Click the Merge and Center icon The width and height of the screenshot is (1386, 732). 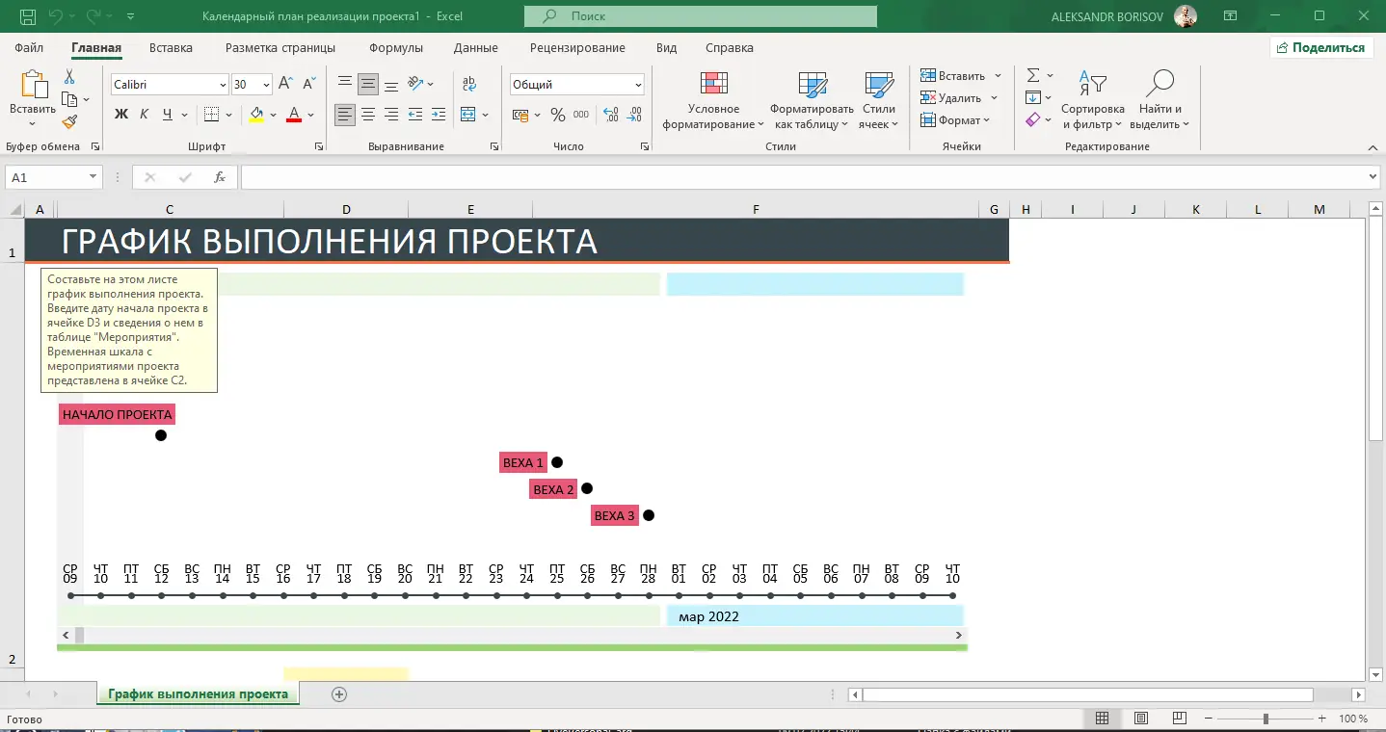468,115
